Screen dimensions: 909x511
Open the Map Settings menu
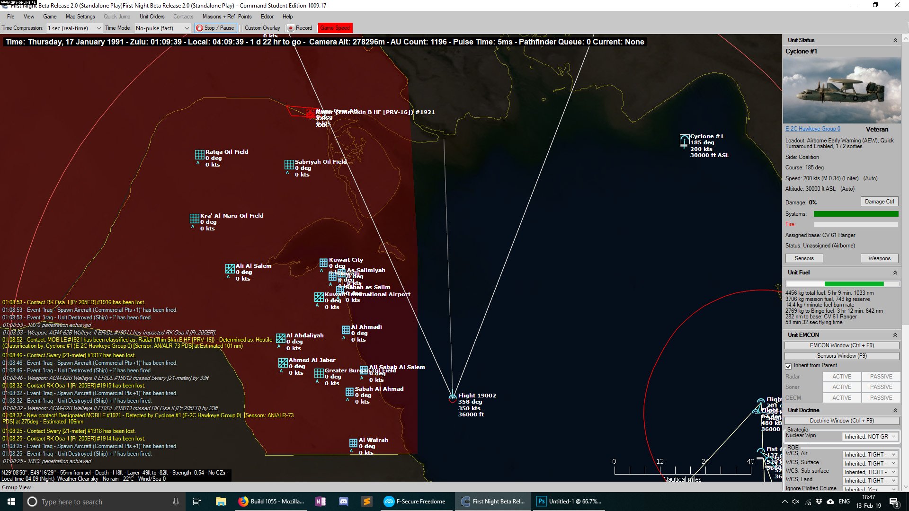(x=80, y=16)
